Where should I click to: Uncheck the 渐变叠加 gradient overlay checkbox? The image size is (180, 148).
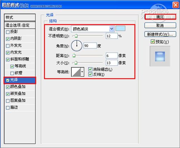pyautogui.click(x=8, y=94)
